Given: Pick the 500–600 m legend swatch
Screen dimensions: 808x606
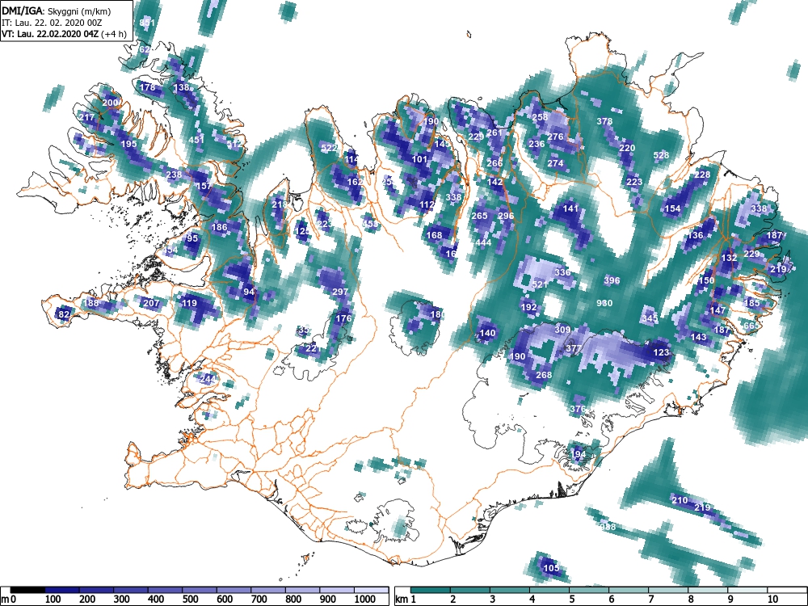Looking at the screenshot, I should [x=200, y=590].
